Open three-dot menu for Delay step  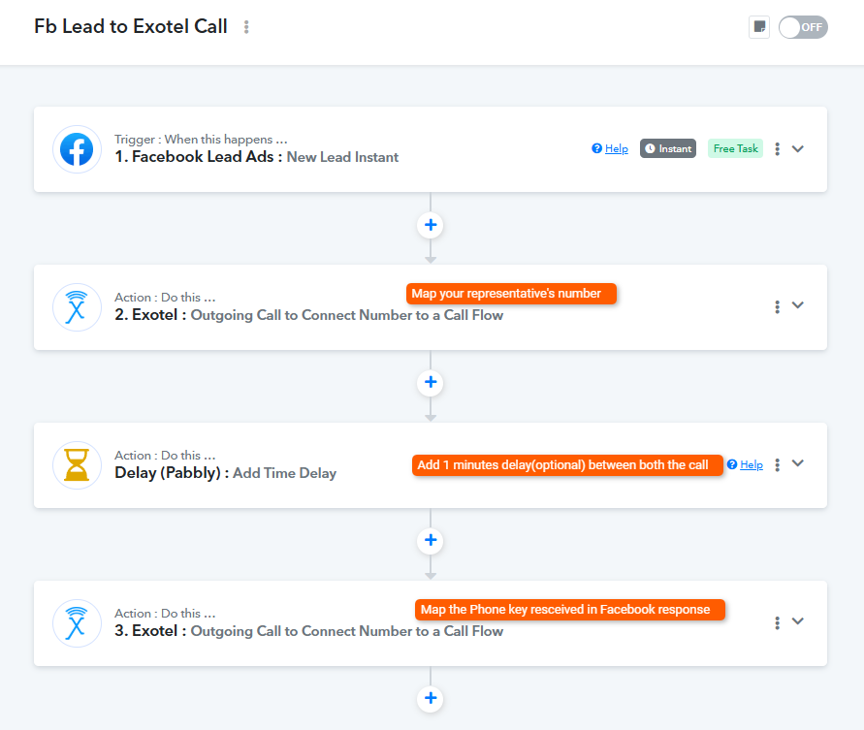click(777, 464)
